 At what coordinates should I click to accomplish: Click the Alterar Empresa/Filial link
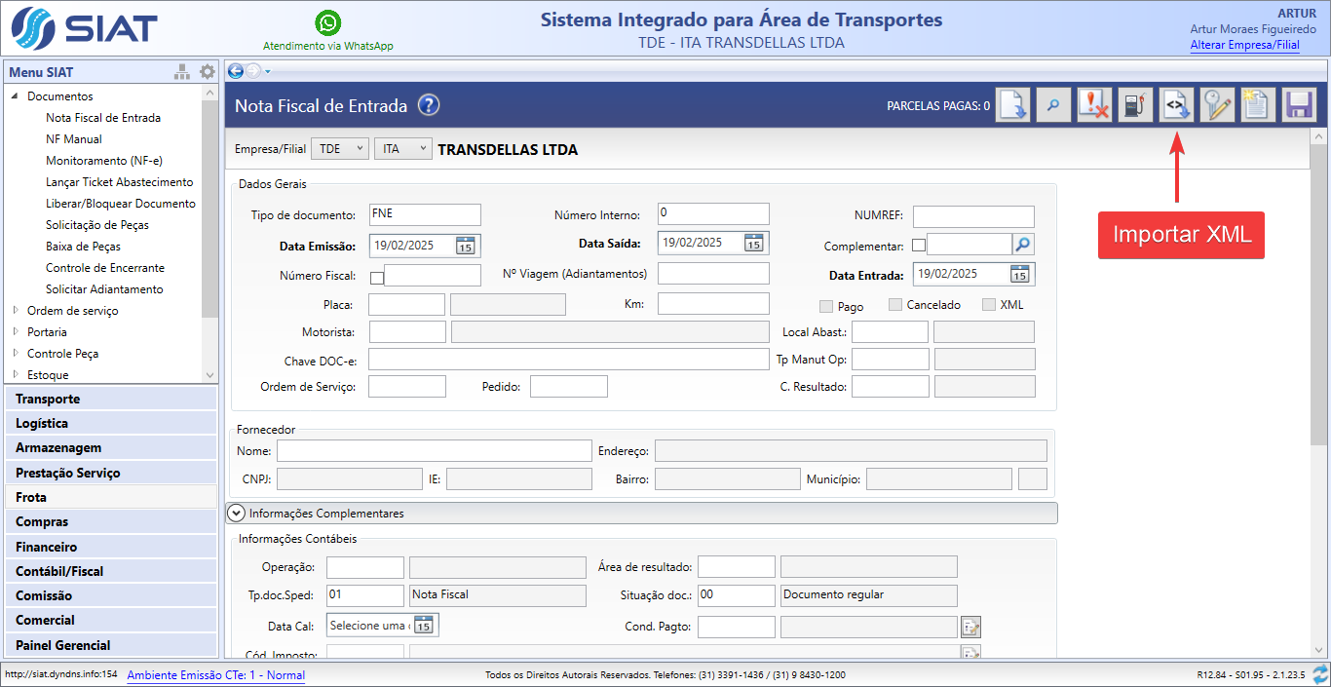(1244, 45)
